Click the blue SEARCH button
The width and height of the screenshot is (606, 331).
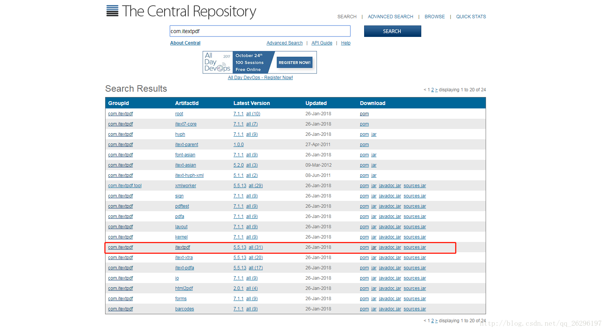point(392,31)
